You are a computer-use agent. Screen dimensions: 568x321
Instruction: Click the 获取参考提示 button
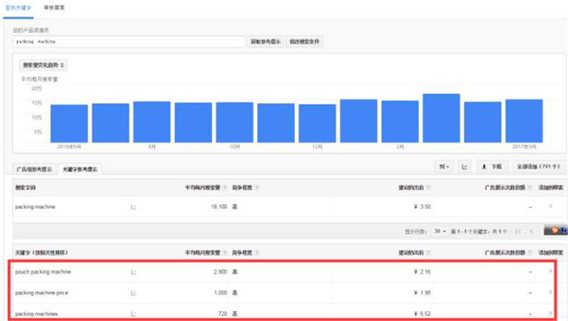[x=265, y=42]
